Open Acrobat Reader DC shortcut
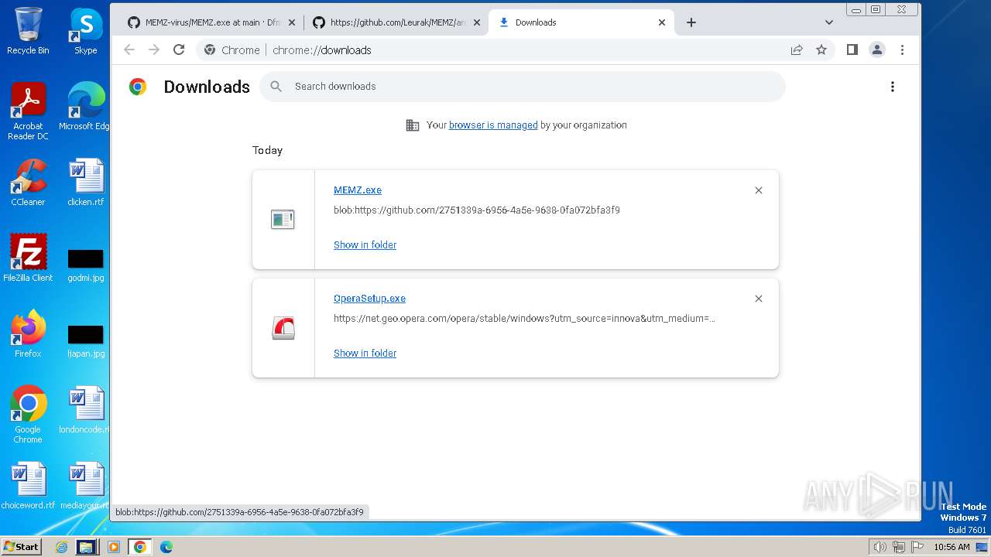Viewport: 991px width, 557px height. [28, 111]
